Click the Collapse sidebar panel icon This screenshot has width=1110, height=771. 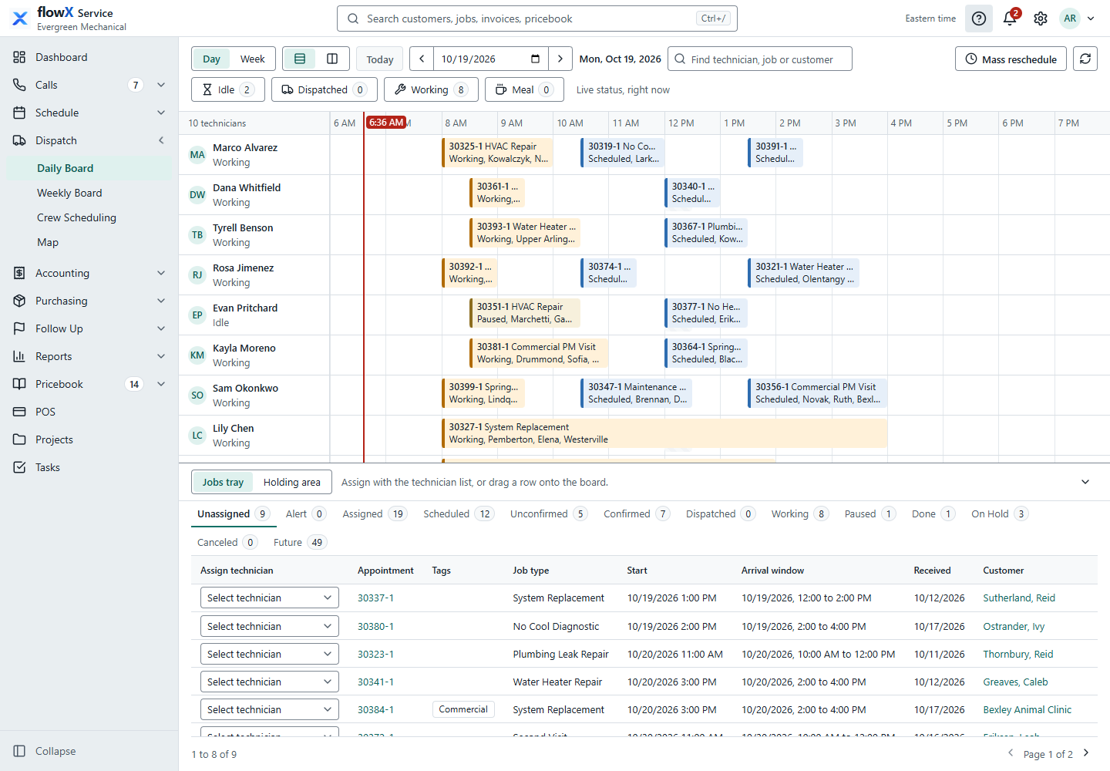pos(19,751)
